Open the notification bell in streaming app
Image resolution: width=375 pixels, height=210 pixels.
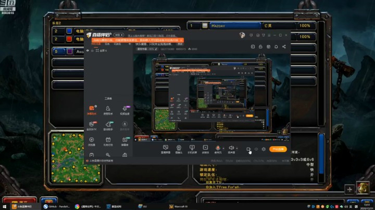(276, 47)
